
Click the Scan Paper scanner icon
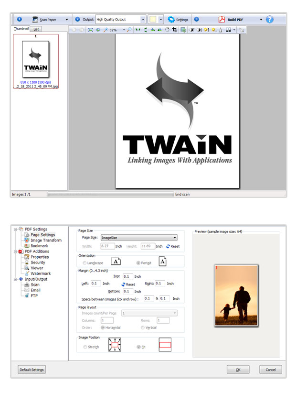[x=36, y=20]
